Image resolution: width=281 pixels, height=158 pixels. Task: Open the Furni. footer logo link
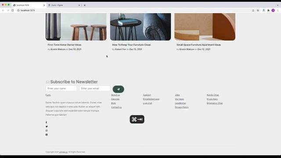pos(48,95)
